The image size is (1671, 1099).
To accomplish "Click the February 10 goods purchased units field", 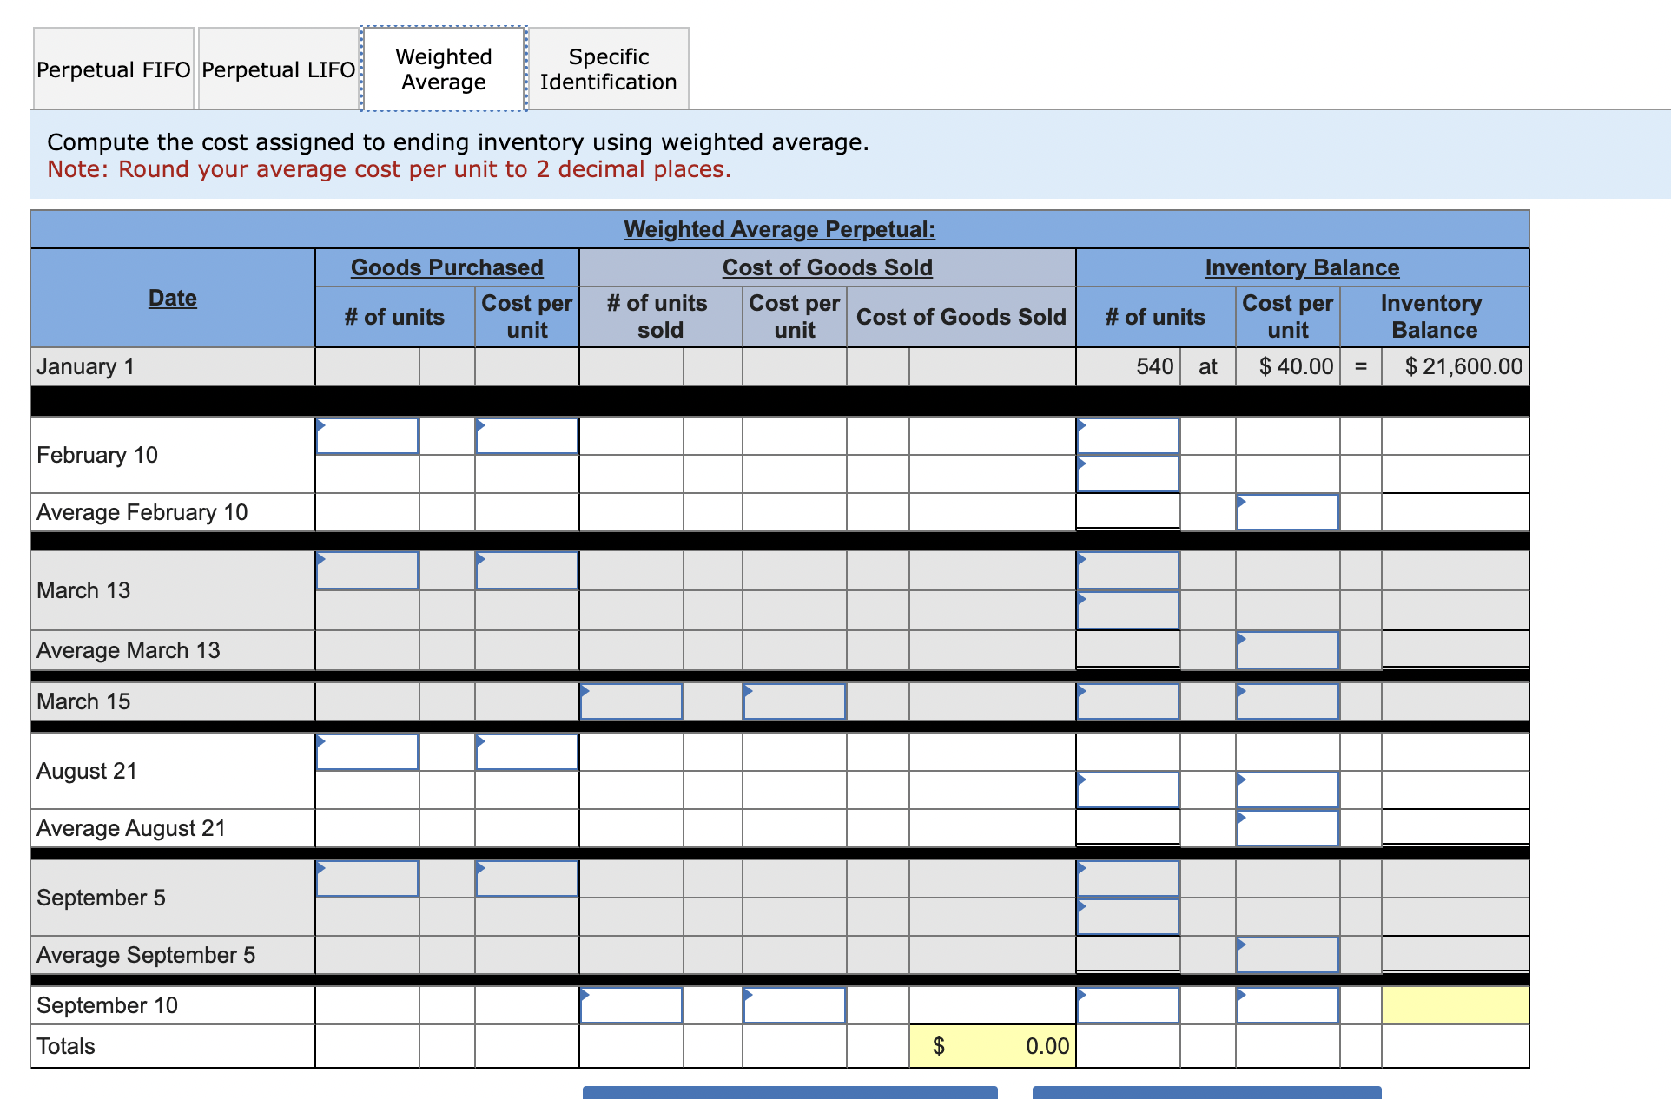I will click(x=367, y=437).
